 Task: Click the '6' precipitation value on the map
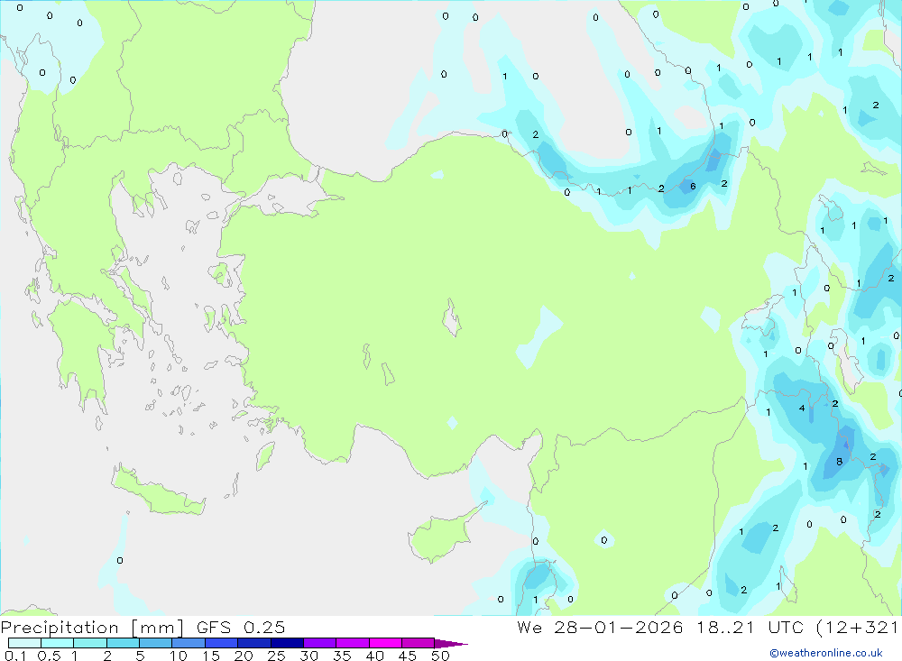coord(693,187)
